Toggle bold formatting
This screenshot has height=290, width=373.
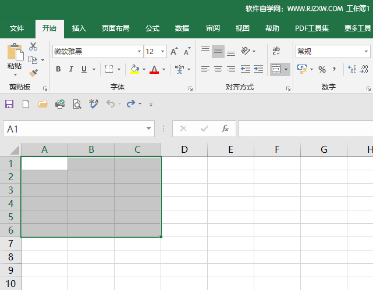point(58,69)
